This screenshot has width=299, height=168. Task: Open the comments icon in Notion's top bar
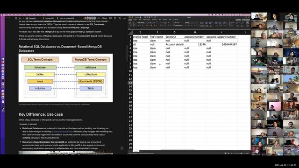[x=110, y=18]
